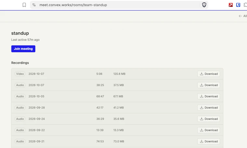Download the 2026-10-07 Video recording

[209, 74]
